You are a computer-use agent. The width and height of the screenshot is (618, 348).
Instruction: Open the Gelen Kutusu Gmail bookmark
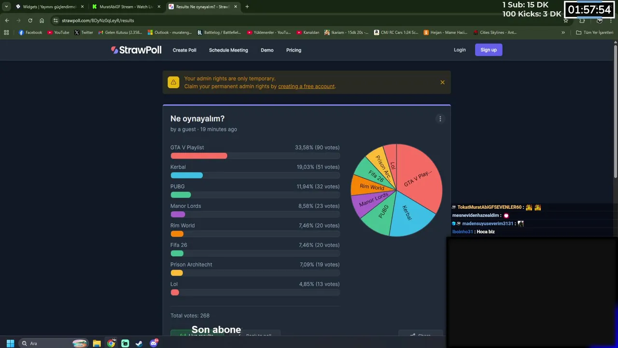[x=120, y=32]
